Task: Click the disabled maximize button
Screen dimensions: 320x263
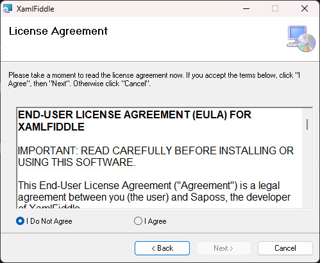Action: tap(275, 9)
